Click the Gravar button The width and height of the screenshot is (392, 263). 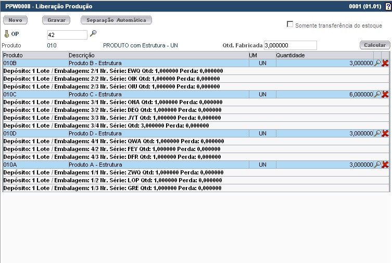coord(56,20)
